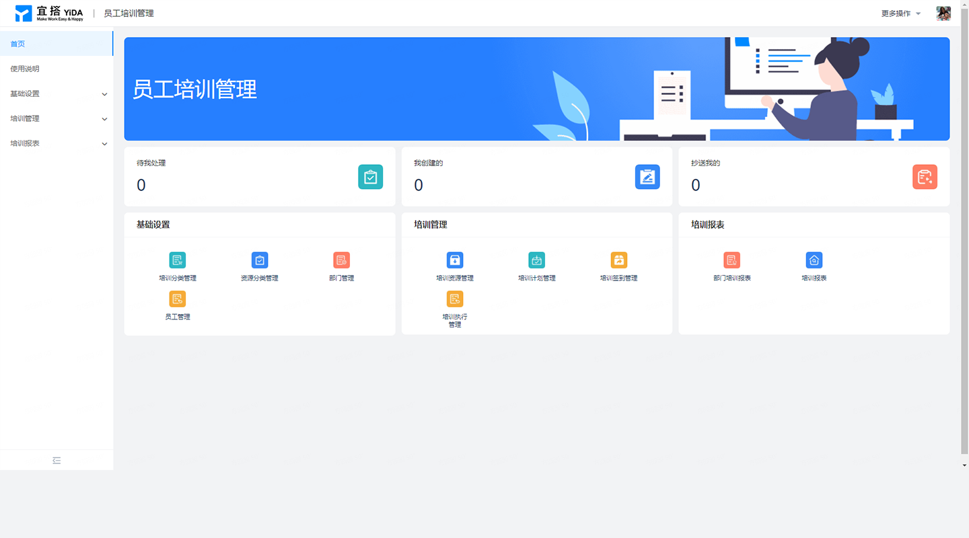Open 培训资源管理 icon

pyautogui.click(x=455, y=260)
